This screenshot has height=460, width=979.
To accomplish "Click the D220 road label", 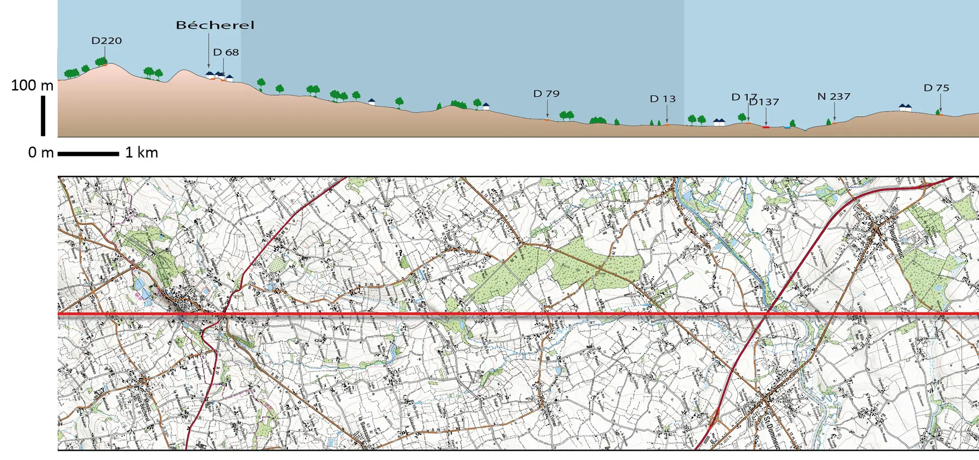I will 107,41.
